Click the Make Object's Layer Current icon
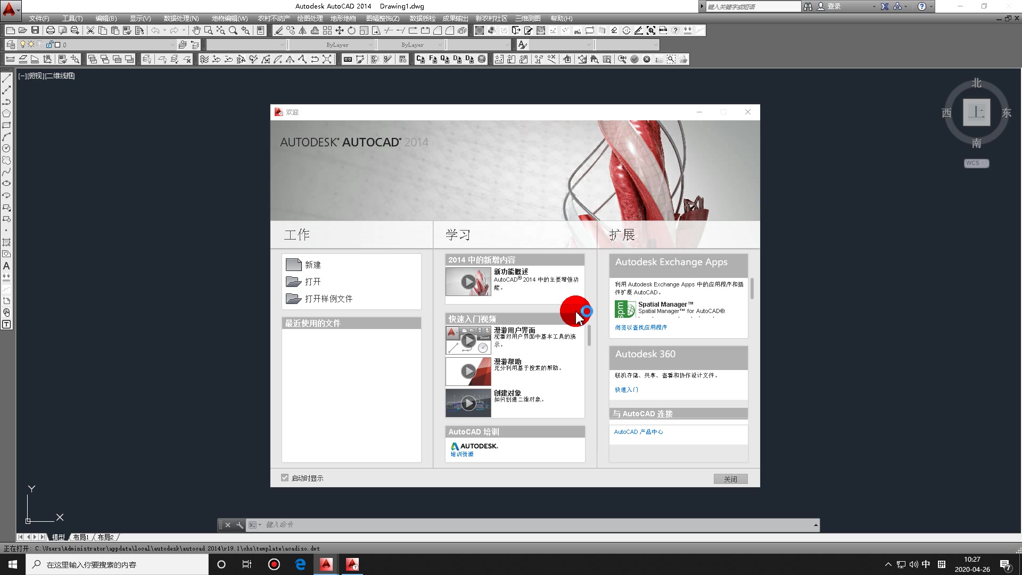 (x=183, y=45)
